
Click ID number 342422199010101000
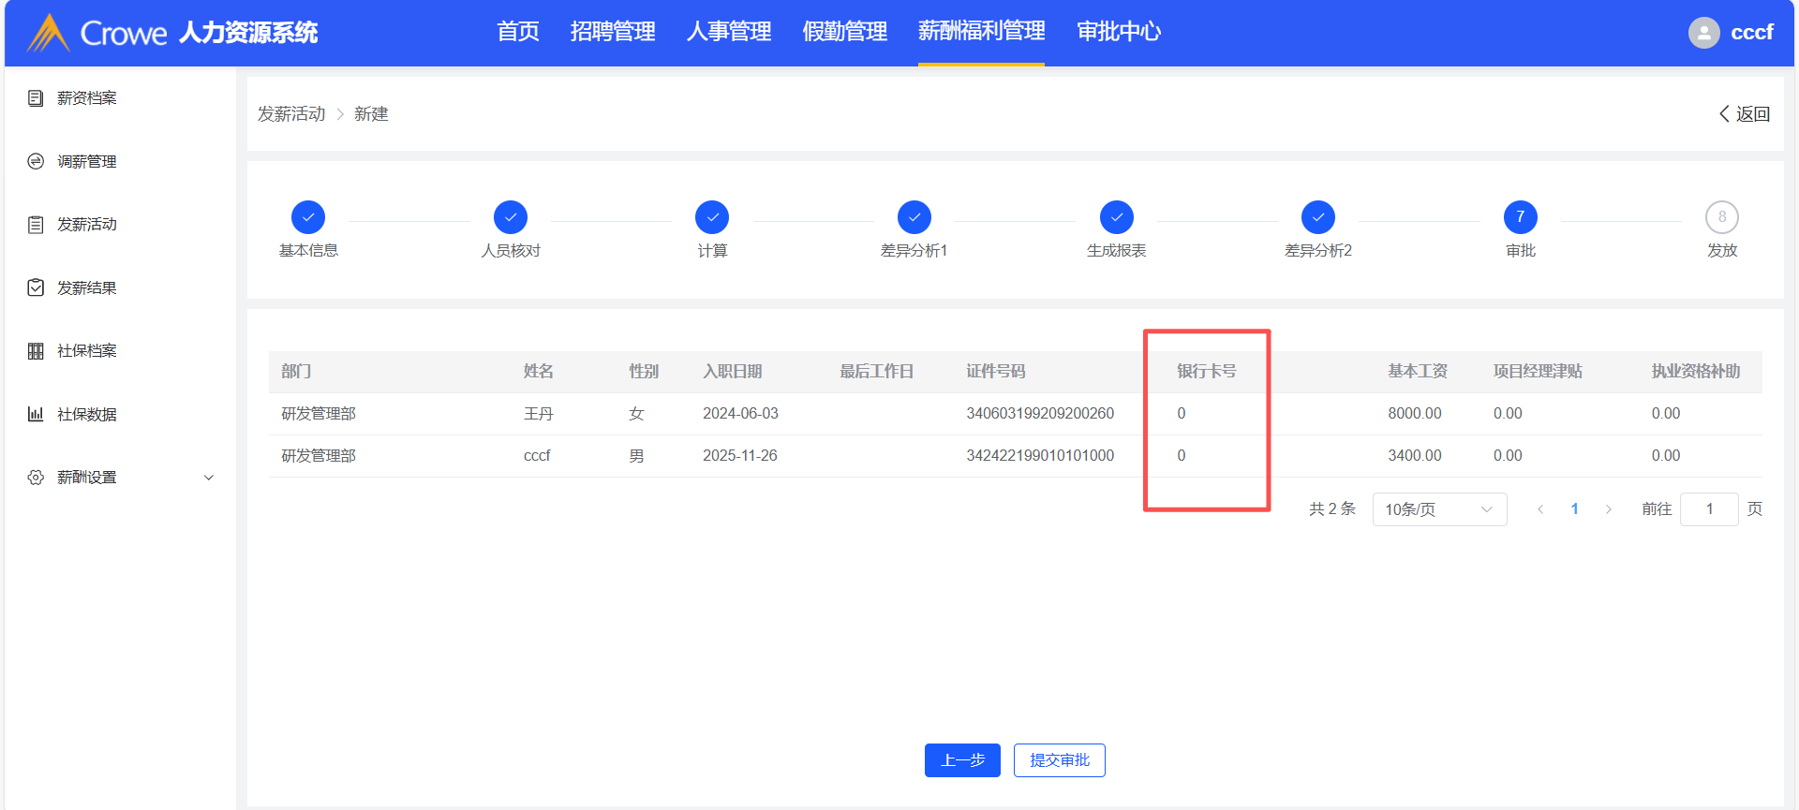(x=1040, y=456)
